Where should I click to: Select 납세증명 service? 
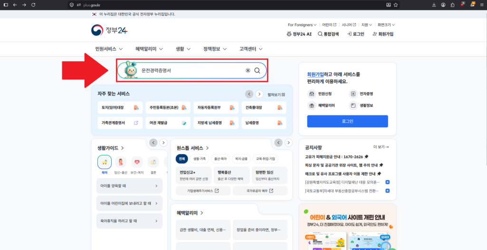[264, 123]
